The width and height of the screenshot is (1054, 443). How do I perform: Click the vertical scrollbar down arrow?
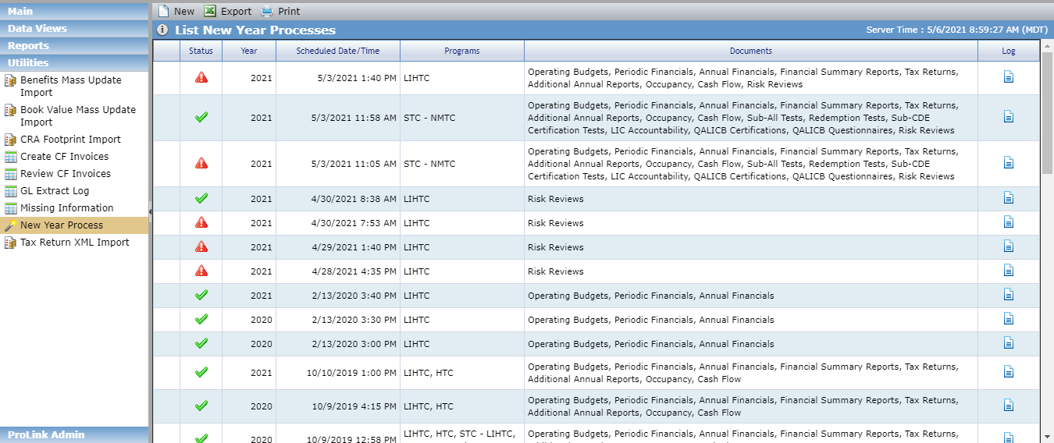tap(1046, 436)
